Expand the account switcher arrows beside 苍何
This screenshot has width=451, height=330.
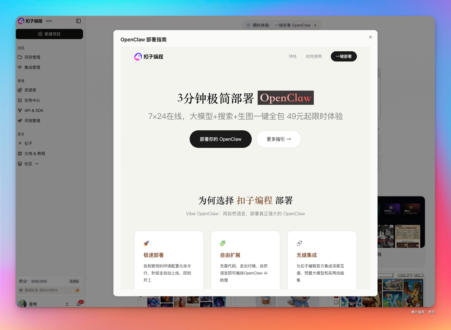(x=67, y=304)
